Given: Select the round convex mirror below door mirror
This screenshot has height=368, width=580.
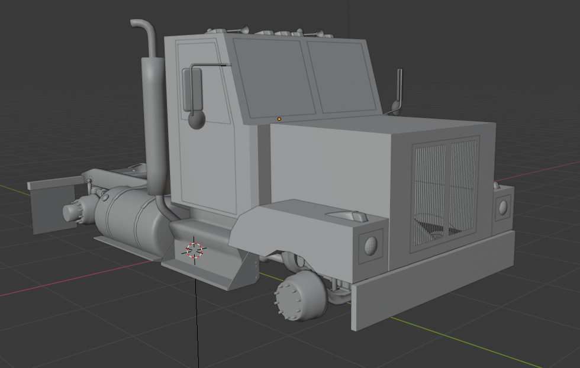Looking at the screenshot, I should [196, 120].
